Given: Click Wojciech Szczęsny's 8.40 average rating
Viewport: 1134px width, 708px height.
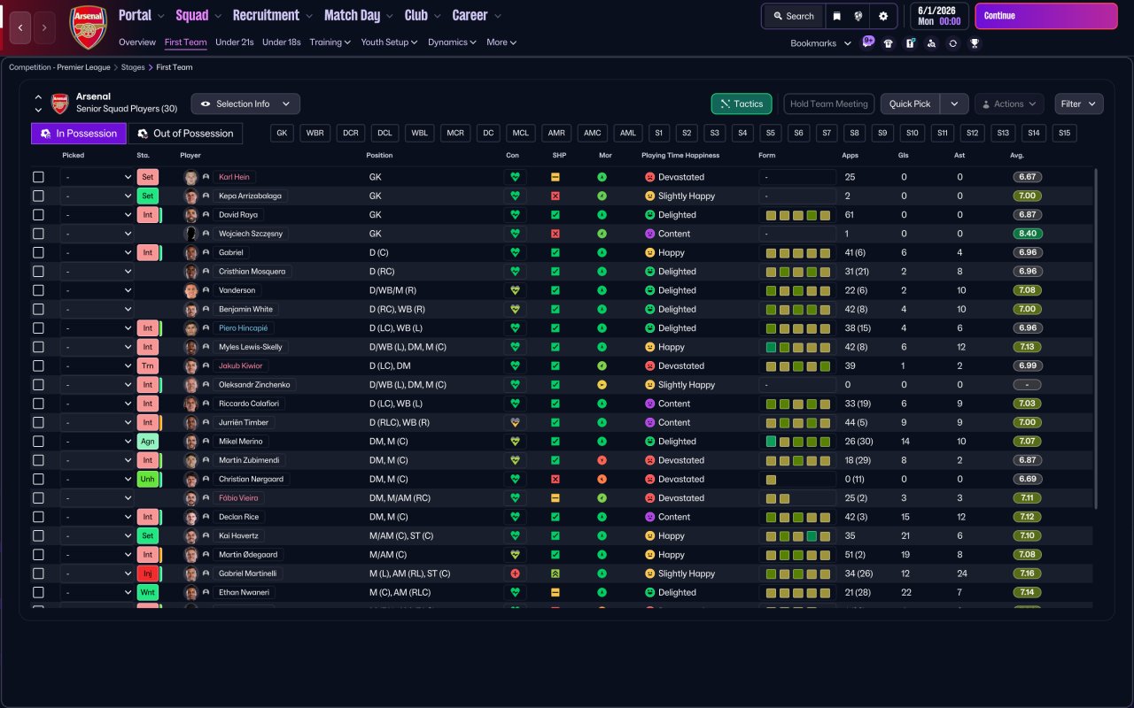Looking at the screenshot, I should [x=1027, y=234].
